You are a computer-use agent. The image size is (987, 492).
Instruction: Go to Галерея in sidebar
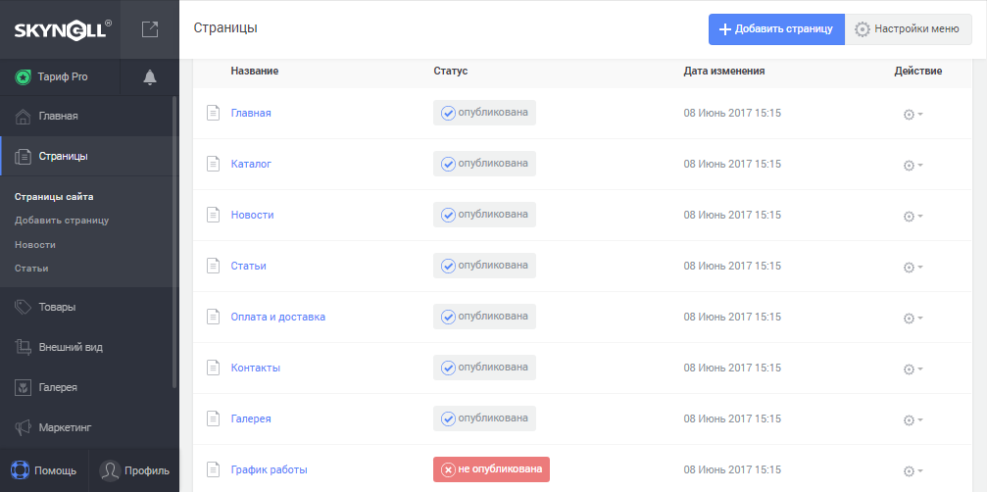pyautogui.click(x=57, y=387)
